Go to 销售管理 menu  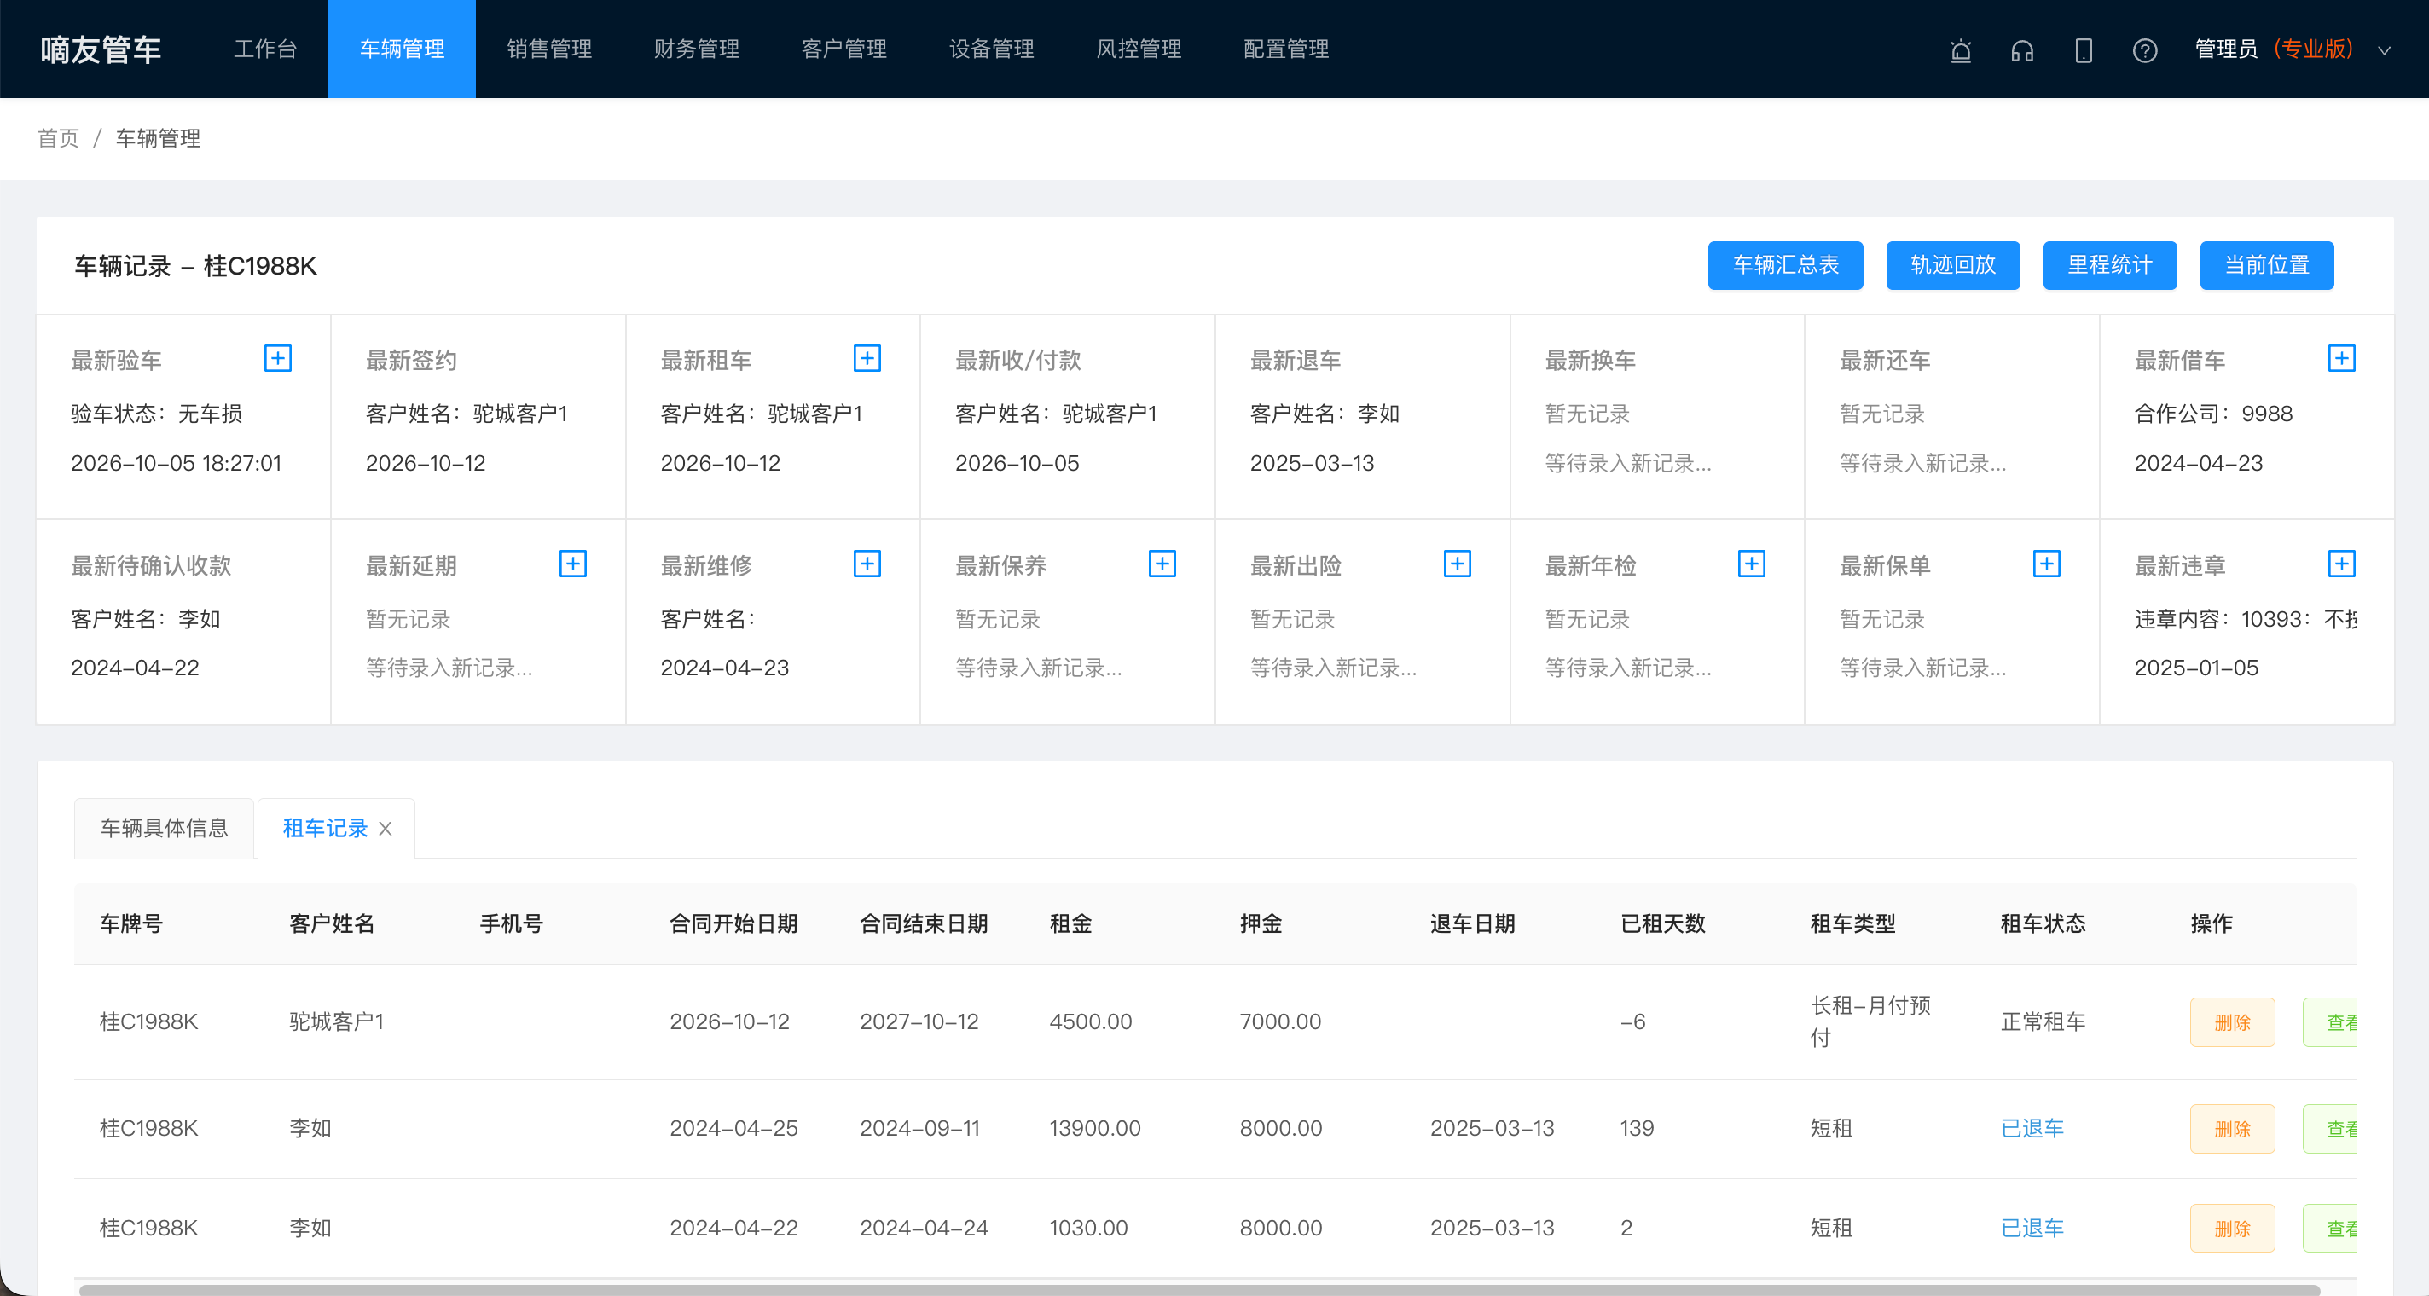550,49
